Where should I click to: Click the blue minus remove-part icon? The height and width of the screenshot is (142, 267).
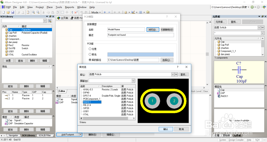click(109, 12)
